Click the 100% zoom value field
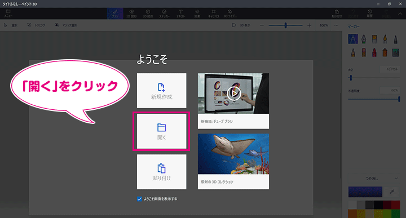Screen dimensions: 406x218 point(324,25)
